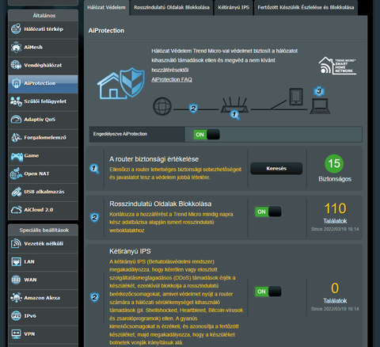Screen dimensions: 380x347
Task: Select the Game controller icon
Action: pyautogui.click(x=17, y=156)
